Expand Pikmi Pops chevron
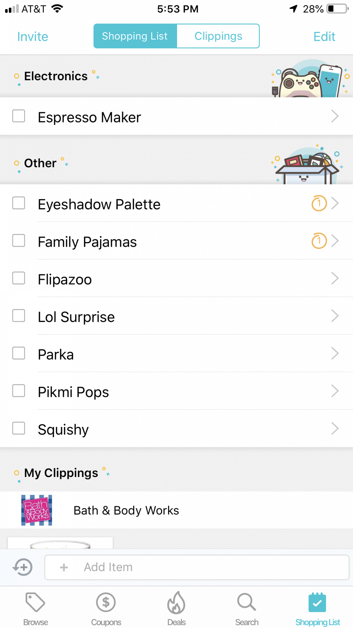The image size is (353, 628). click(x=335, y=391)
